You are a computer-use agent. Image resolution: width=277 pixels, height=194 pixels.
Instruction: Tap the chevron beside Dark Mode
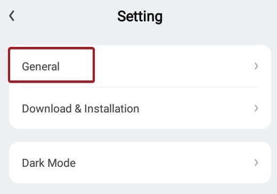click(x=256, y=163)
